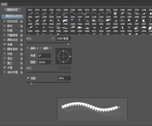Click the reset size icon beside 大小
The image size is (152, 126).
click(x=53, y=38)
